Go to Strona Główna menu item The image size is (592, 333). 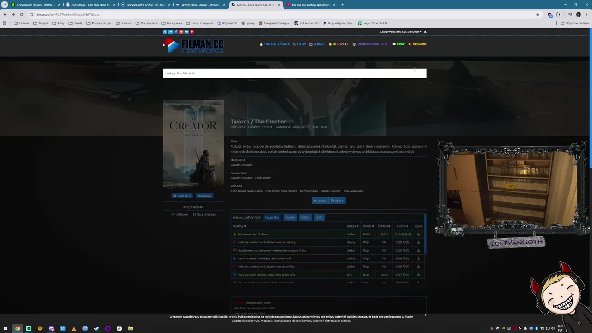coord(275,44)
